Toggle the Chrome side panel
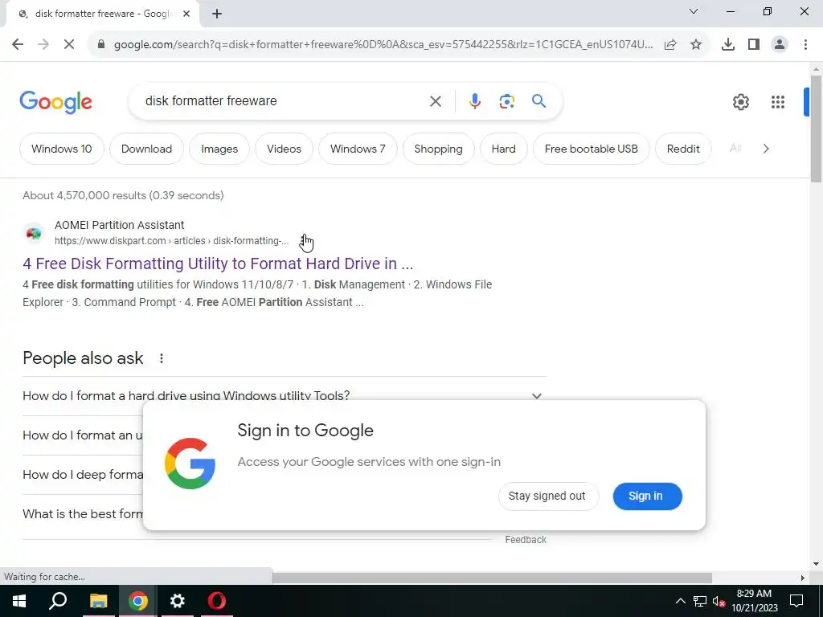 [754, 45]
